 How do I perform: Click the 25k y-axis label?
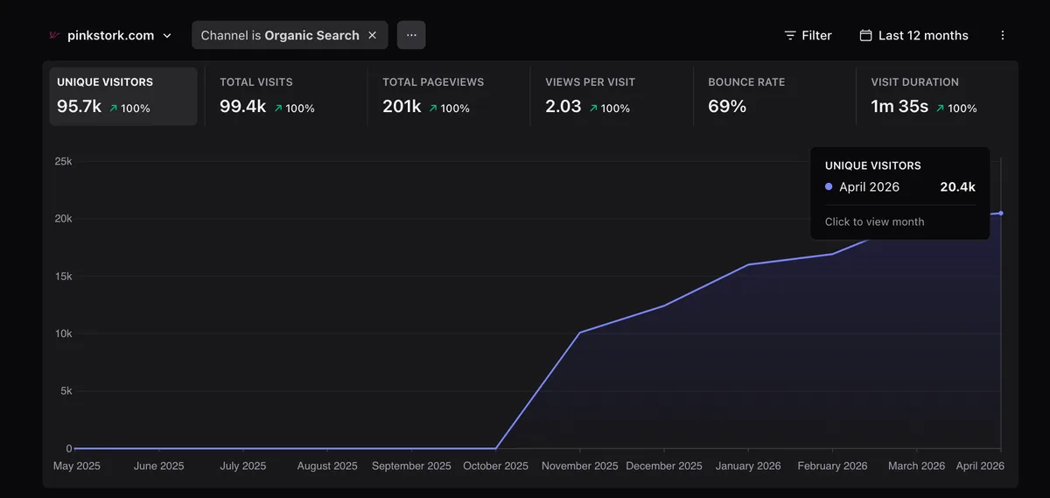(x=63, y=162)
